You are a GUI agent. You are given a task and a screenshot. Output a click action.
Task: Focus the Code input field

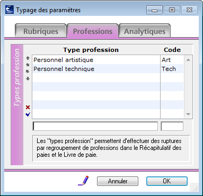[172, 126]
